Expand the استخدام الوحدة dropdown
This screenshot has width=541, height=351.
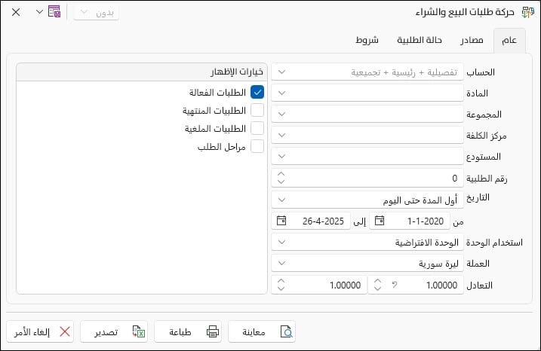click(281, 242)
